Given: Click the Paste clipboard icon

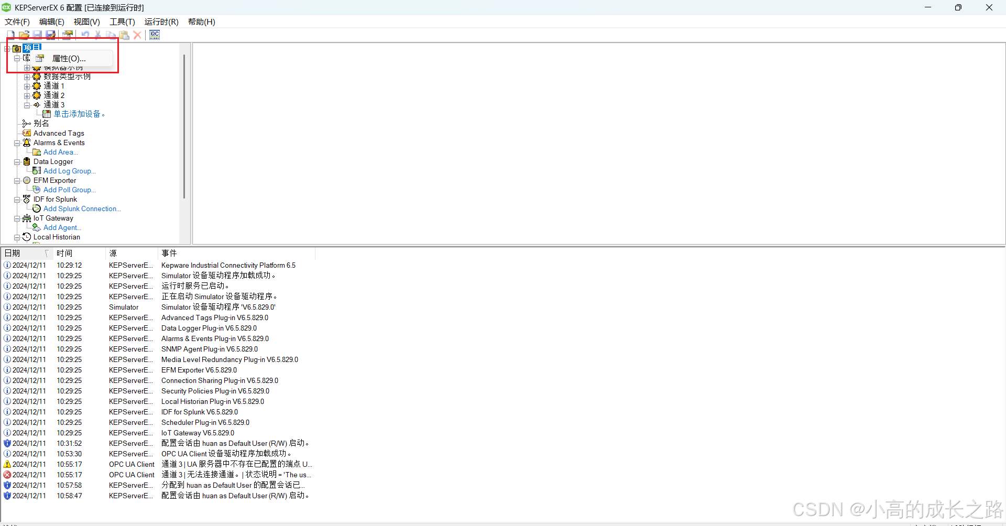Looking at the screenshot, I should click(x=124, y=35).
